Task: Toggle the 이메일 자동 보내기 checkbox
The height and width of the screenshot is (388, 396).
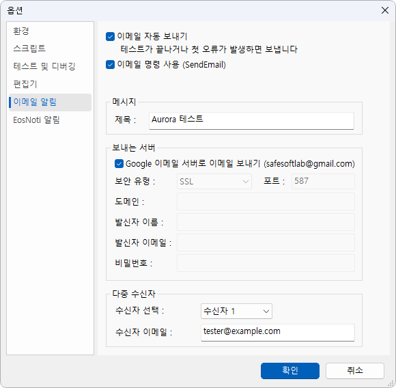Action: click(110, 37)
